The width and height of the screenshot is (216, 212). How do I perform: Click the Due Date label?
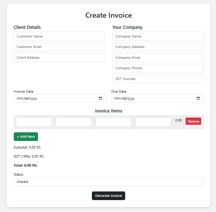click(x=119, y=92)
